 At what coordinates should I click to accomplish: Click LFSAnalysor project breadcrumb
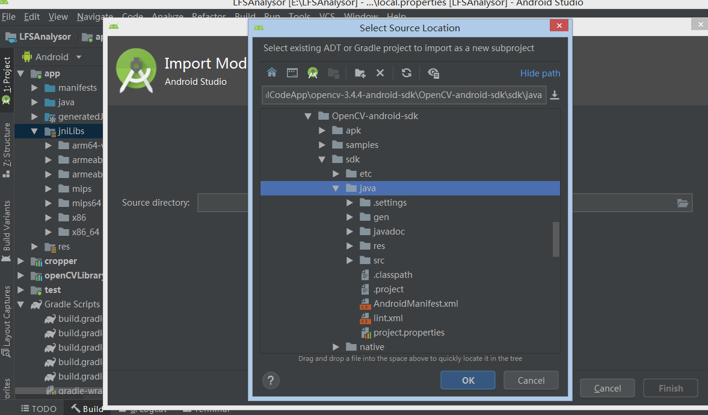pos(45,37)
